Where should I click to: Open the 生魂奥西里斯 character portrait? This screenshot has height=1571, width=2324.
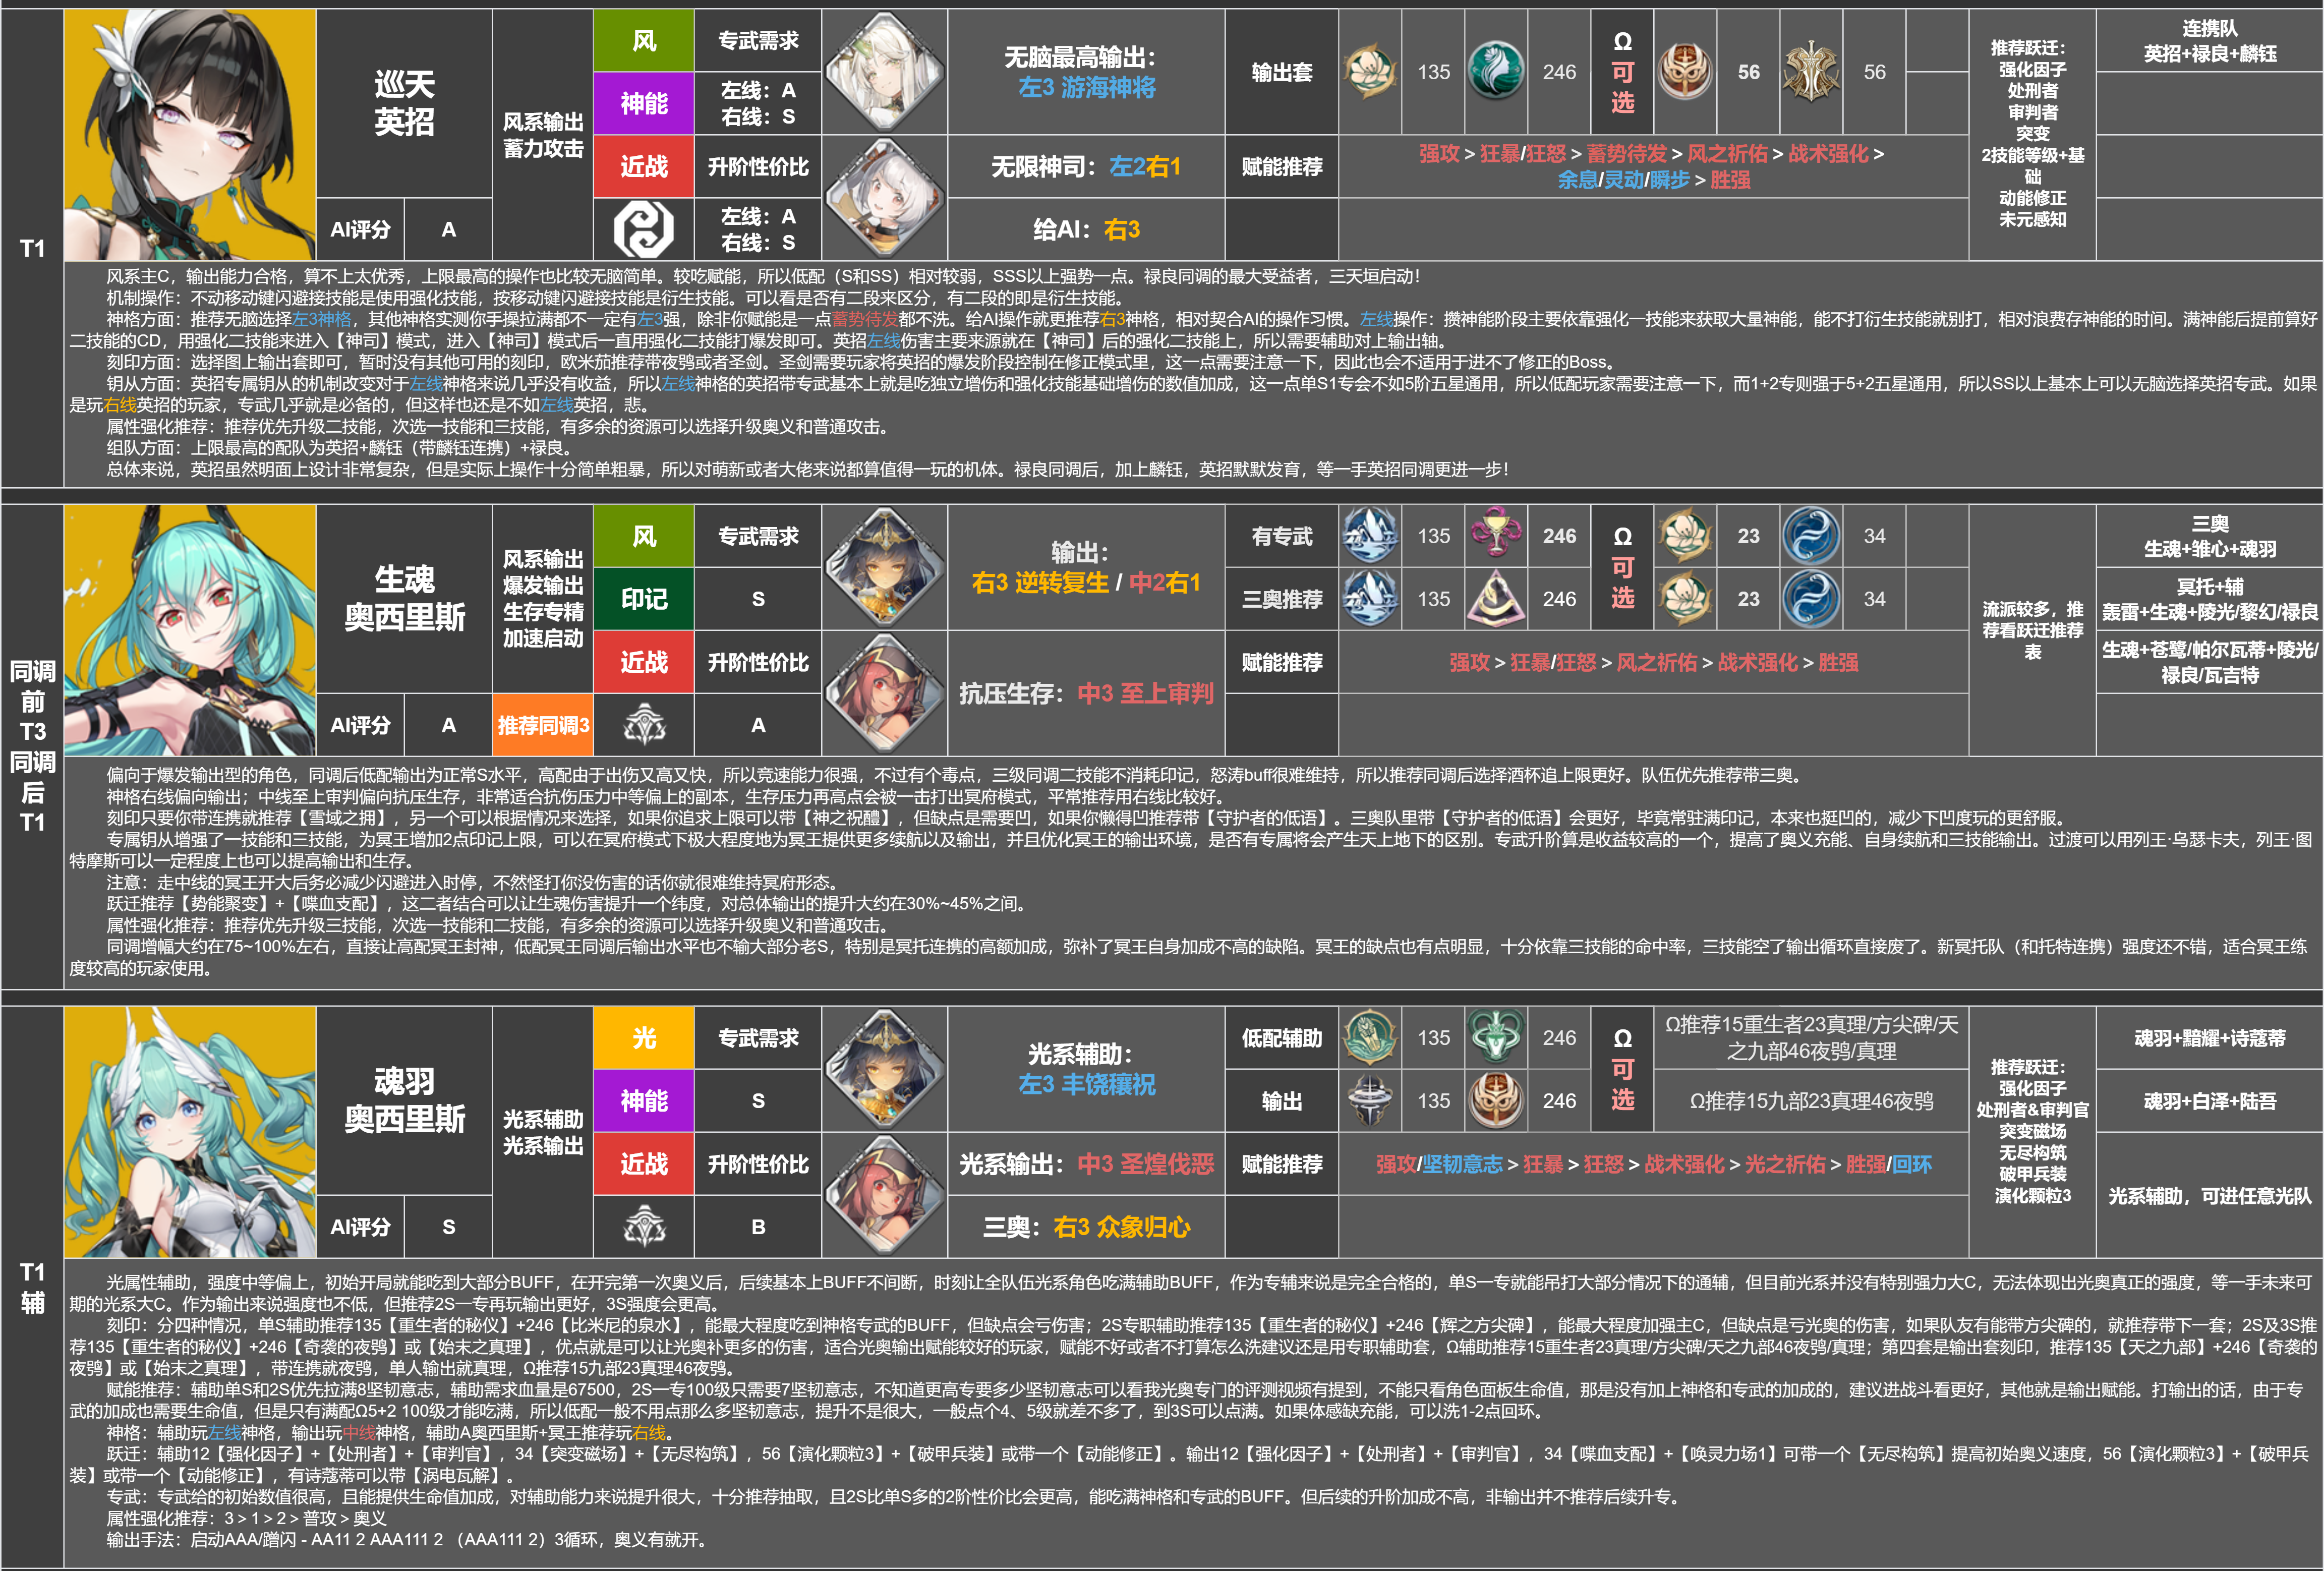190,630
